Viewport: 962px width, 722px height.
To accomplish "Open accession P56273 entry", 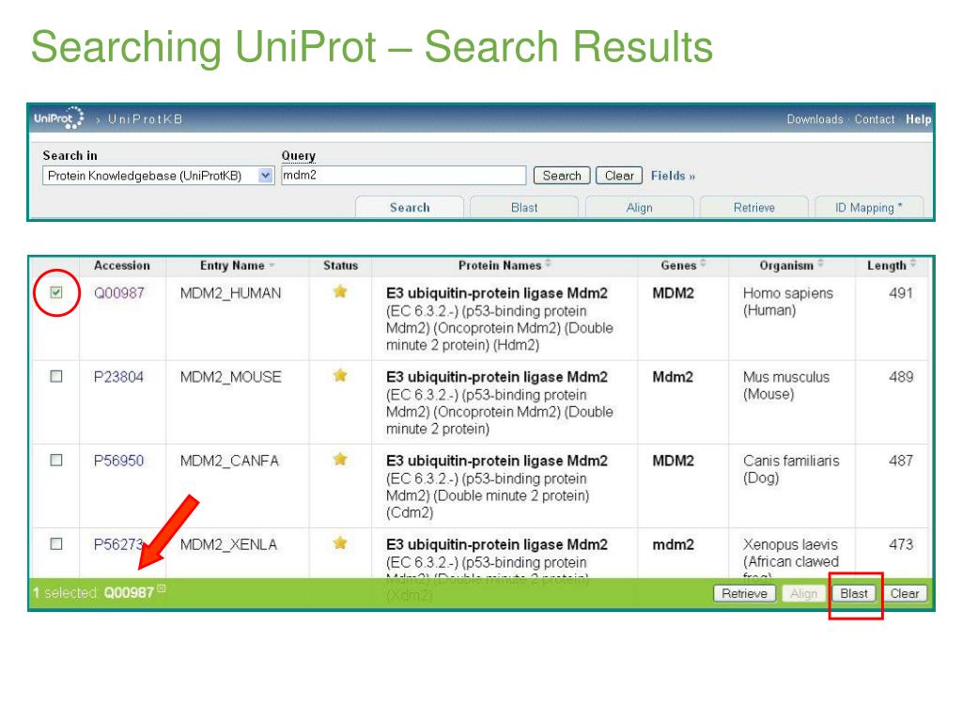I will point(118,544).
